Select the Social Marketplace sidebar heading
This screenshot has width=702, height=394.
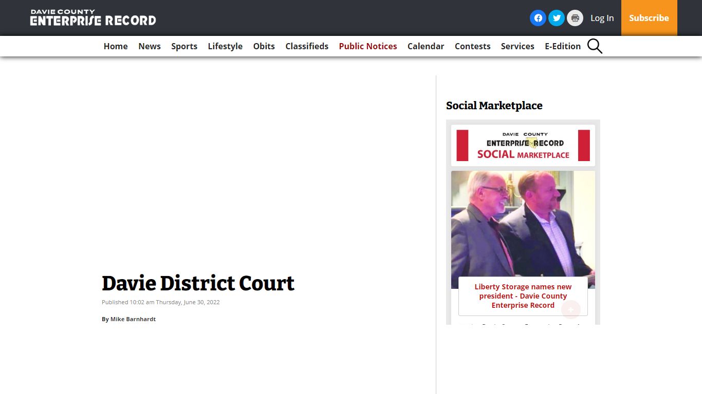494,106
